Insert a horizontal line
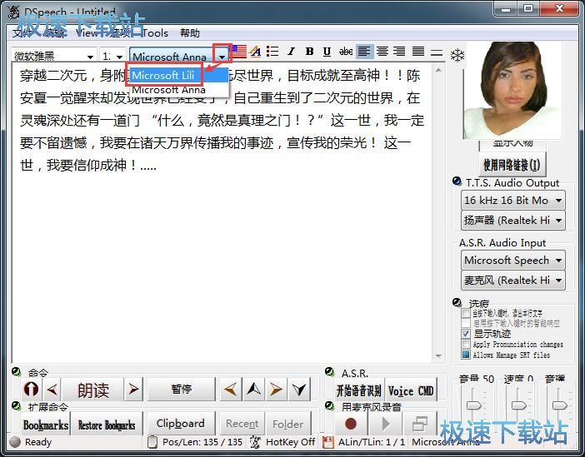Image resolution: width=585 pixels, height=457 pixels. point(436,52)
